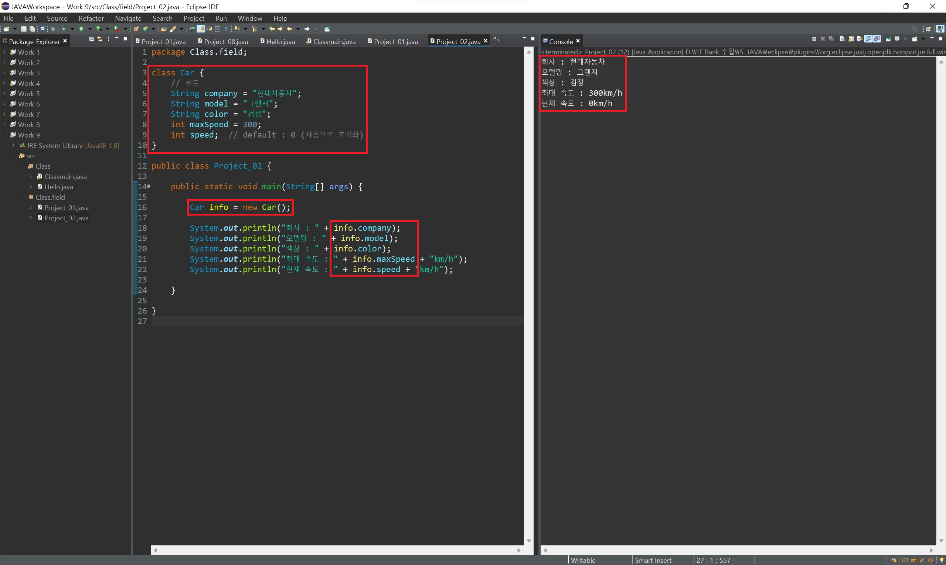Close the Project_02.java editor tab

click(485, 41)
